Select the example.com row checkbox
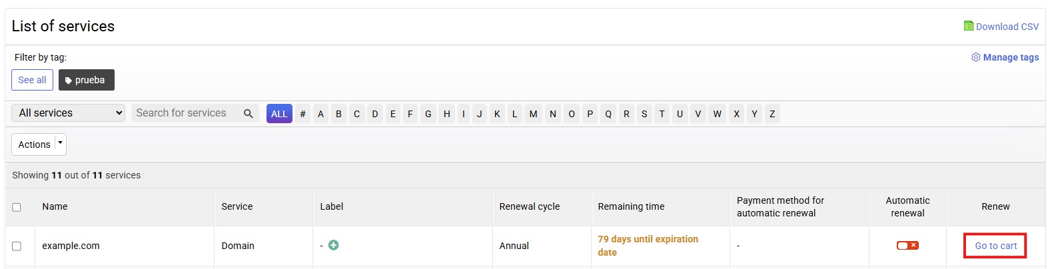 [x=17, y=246]
